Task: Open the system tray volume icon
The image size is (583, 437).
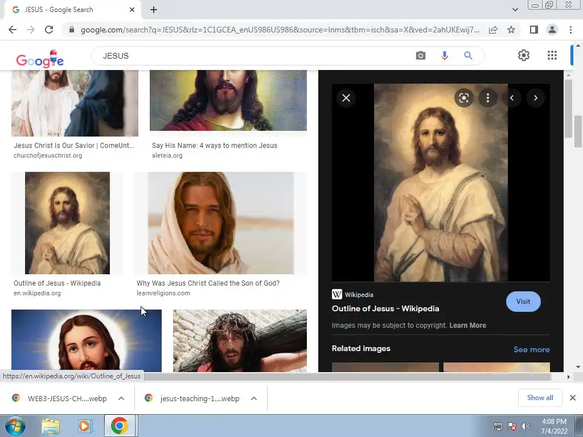Action: tap(525, 426)
